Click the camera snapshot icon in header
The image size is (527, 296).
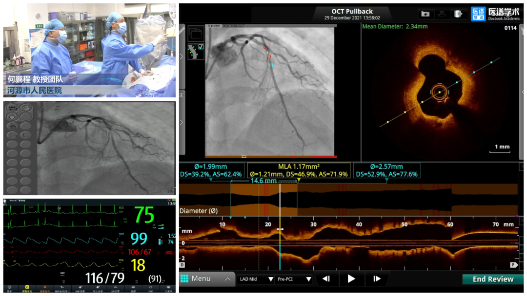pos(426,14)
